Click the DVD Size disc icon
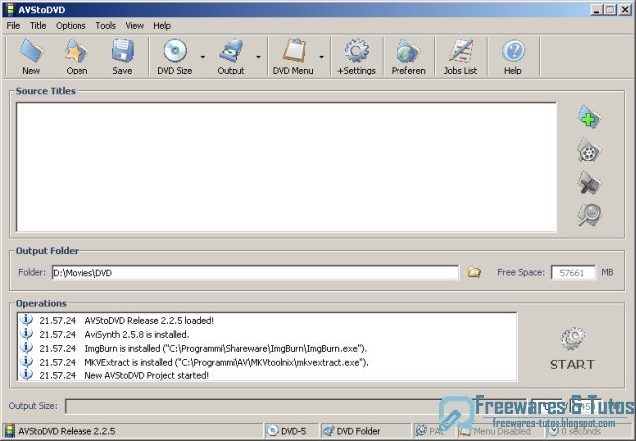This screenshot has width=636, height=441. coord(175,51)
